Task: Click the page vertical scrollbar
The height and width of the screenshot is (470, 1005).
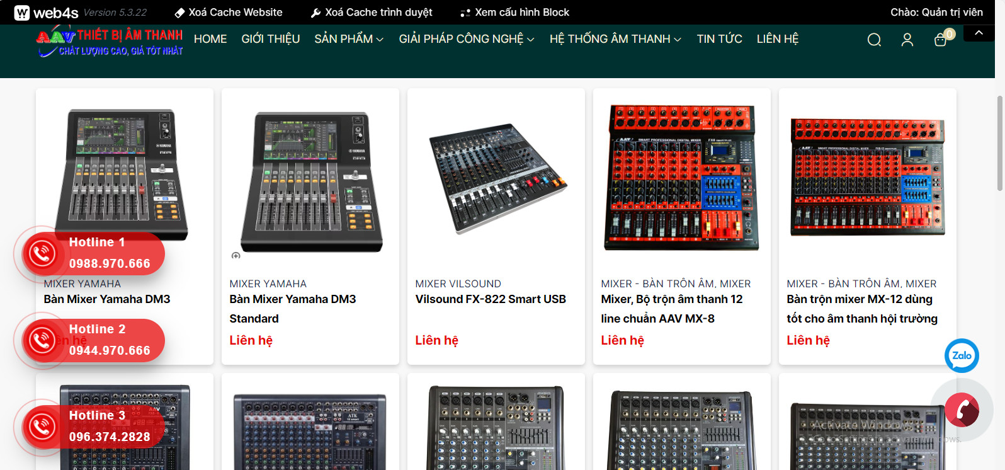Action: tap(999, 144)
